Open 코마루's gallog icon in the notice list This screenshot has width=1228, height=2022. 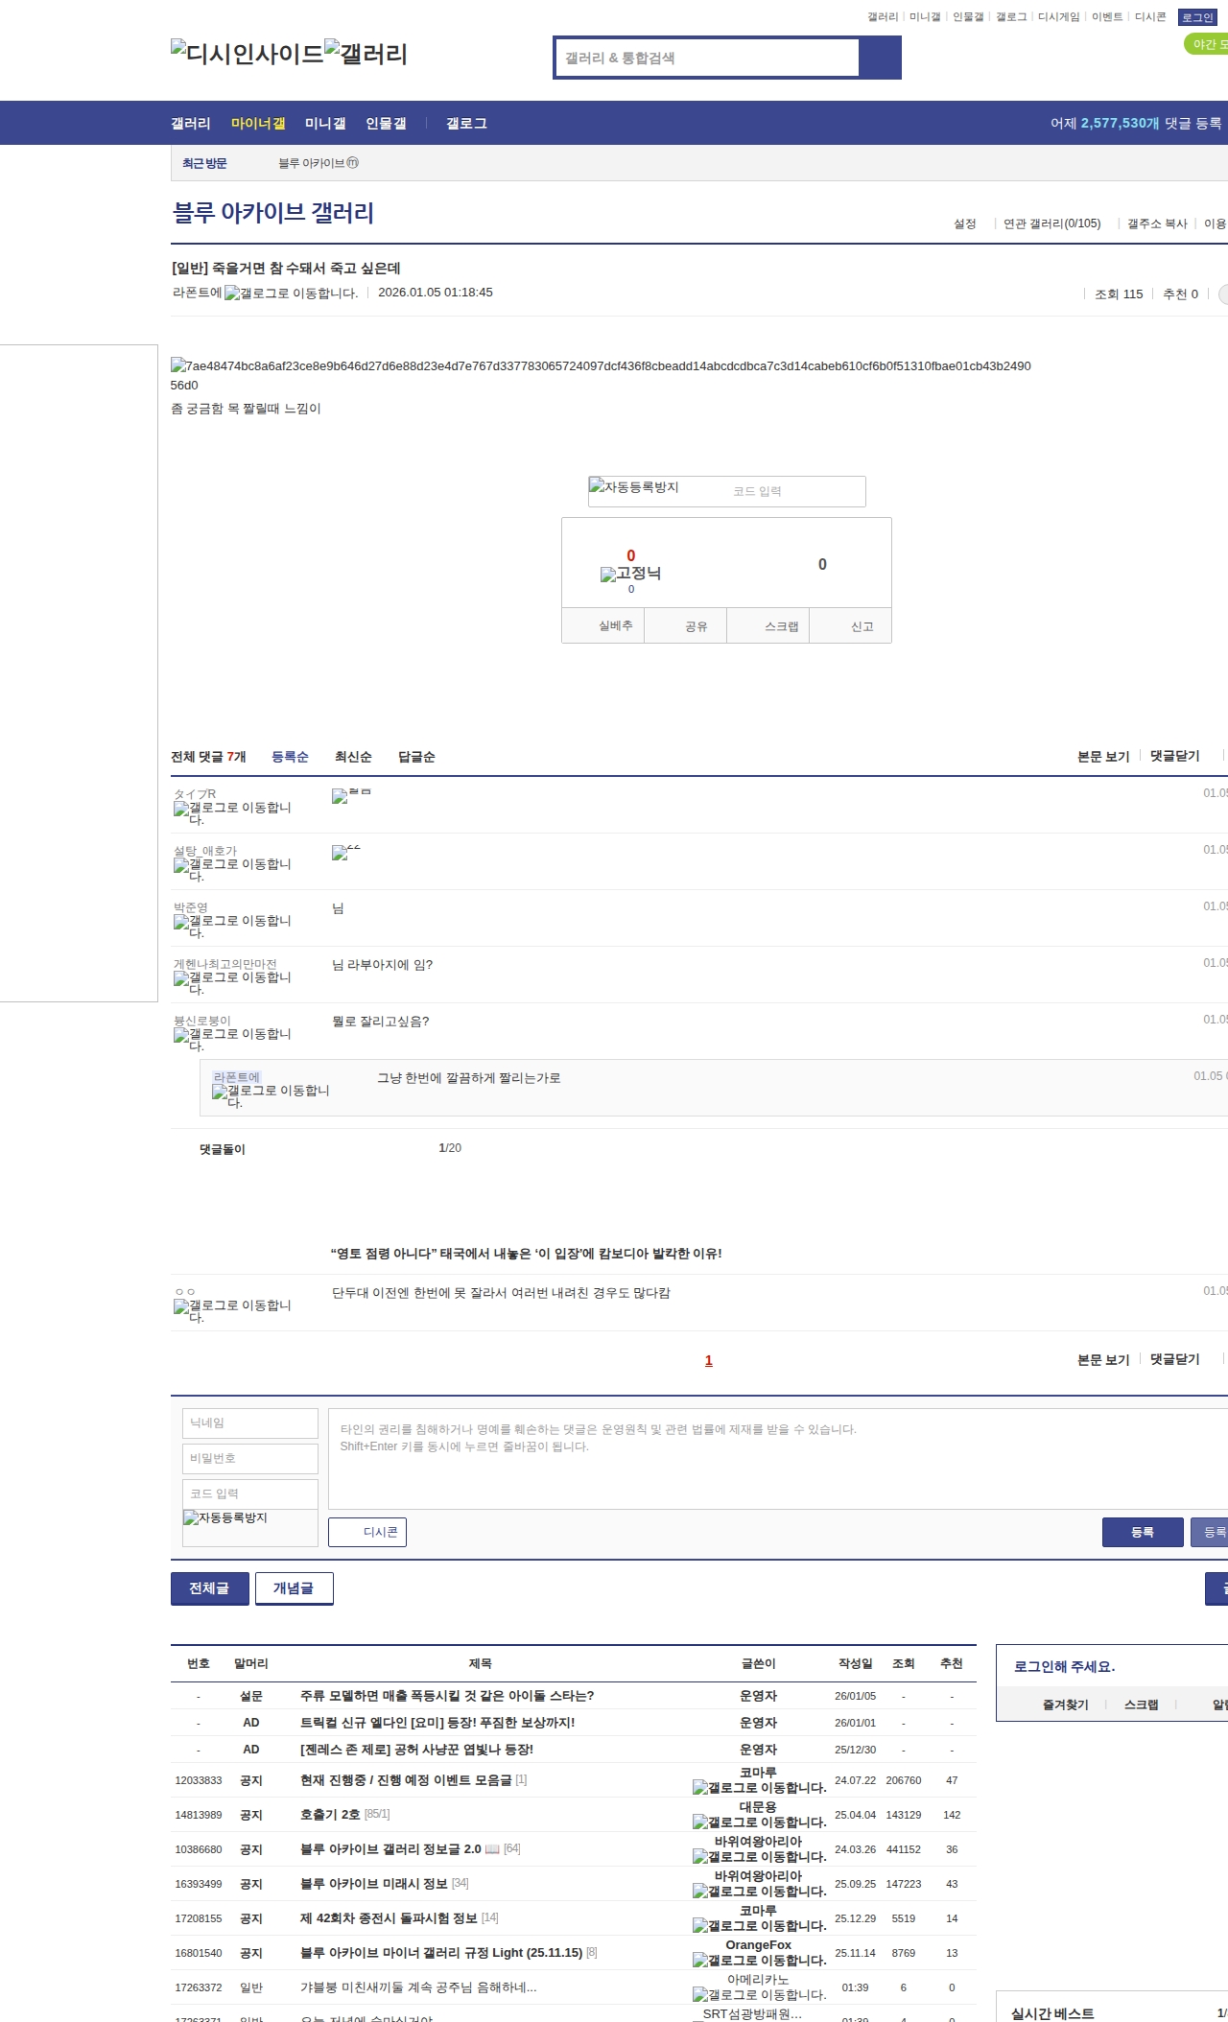click(x=700, y=1788)
